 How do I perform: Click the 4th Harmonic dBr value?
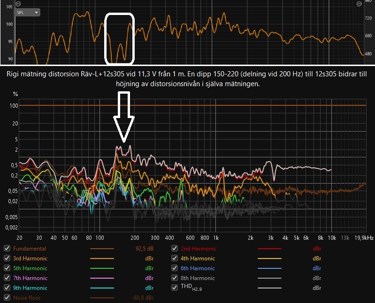(x=317, y=259)
